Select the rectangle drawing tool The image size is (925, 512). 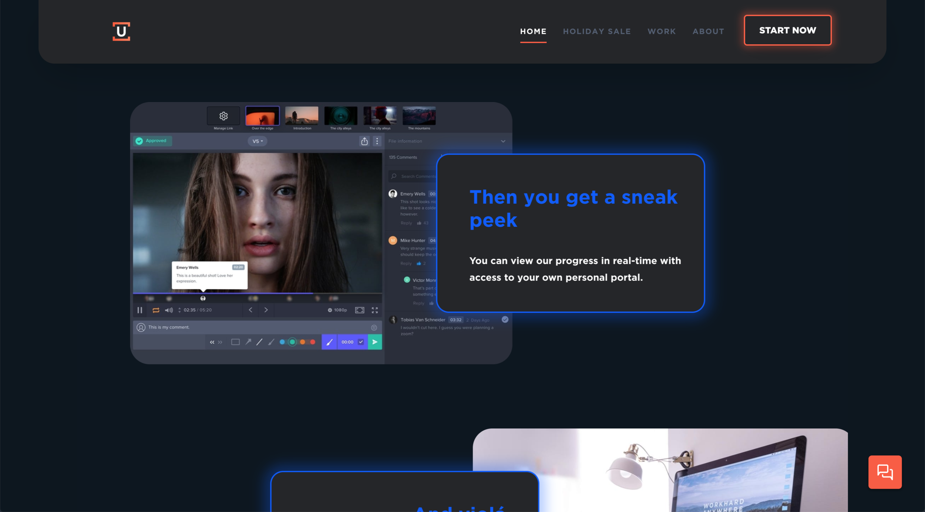point(235,342)
